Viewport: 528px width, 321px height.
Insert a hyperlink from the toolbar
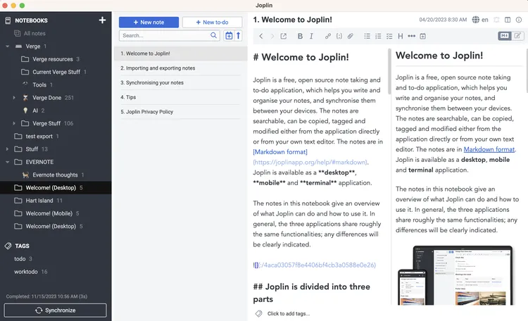pos(328,36)
